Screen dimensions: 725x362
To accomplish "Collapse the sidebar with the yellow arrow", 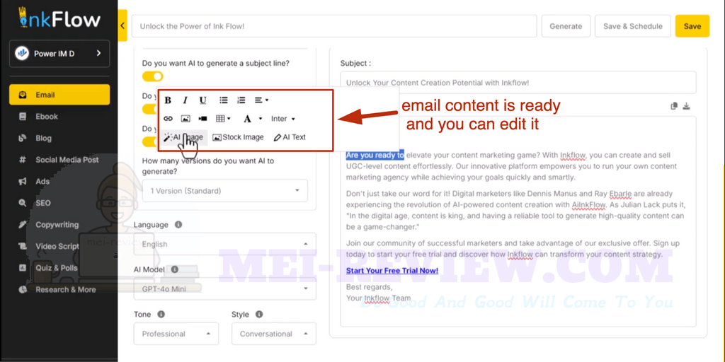I will 122,26.
